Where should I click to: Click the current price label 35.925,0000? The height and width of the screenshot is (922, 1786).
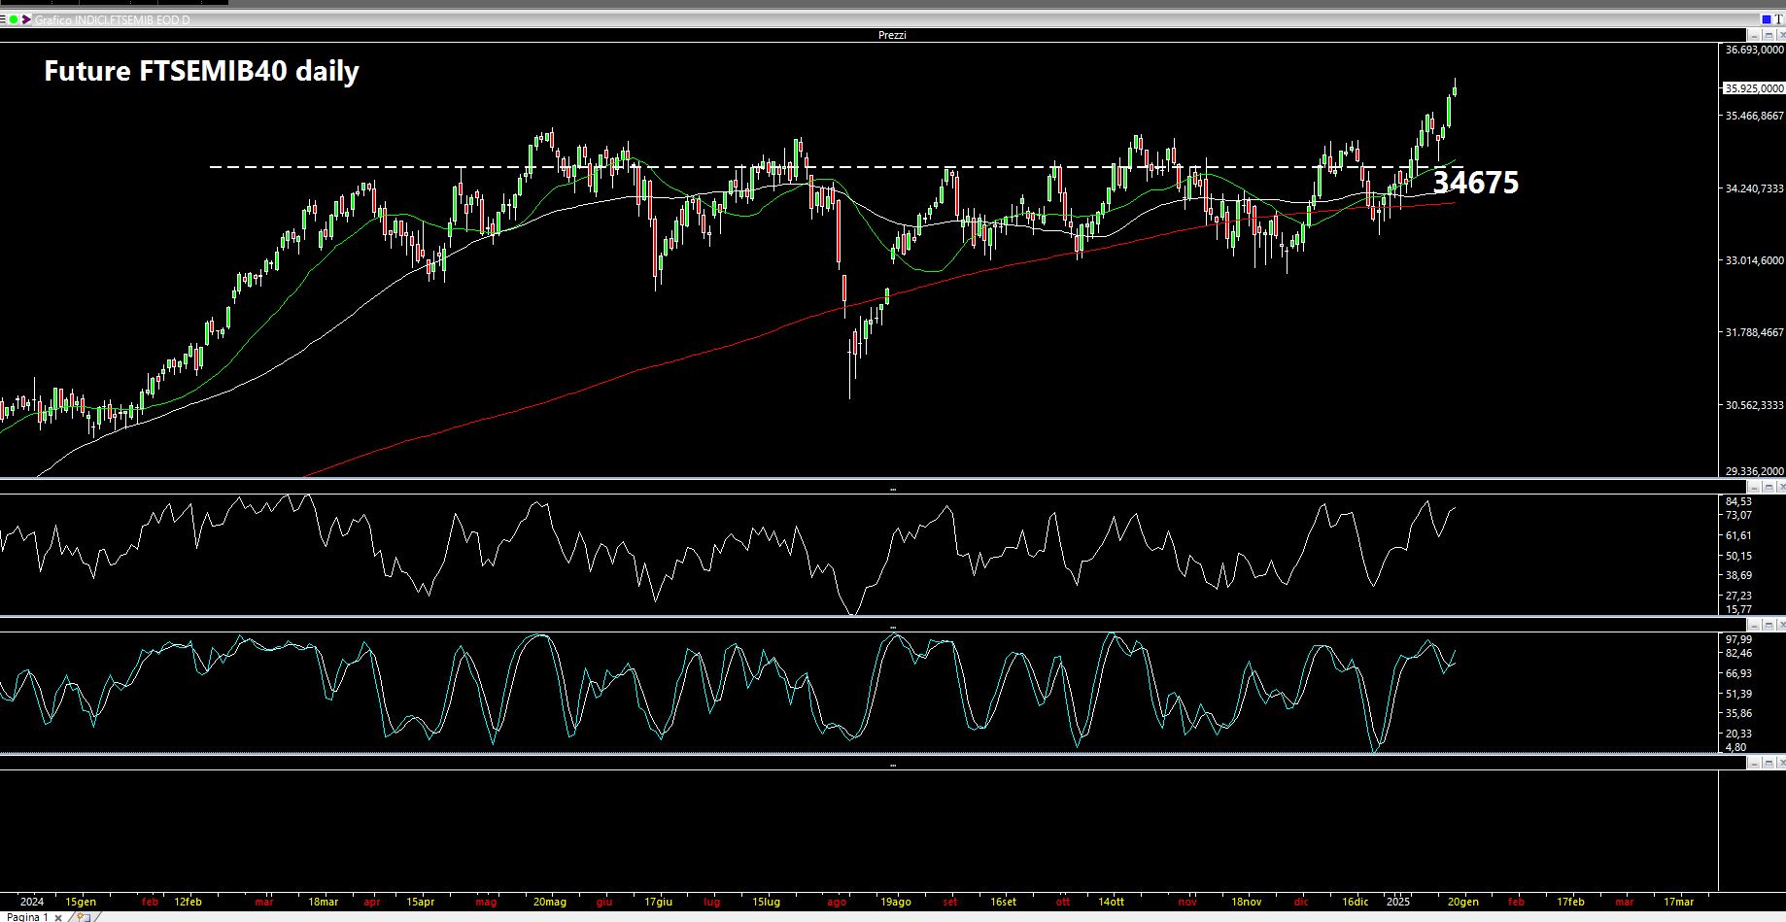click(1754, 88)
